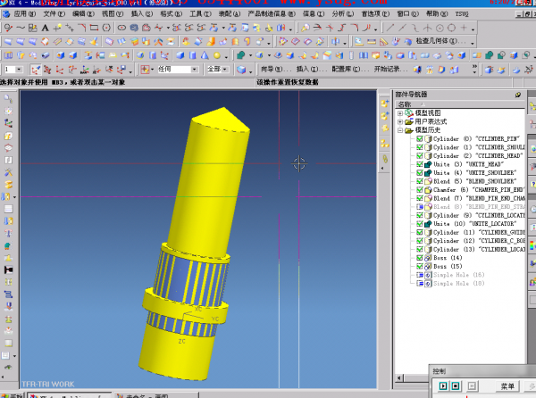This screenshot has height=398, width=536.
Task: Toggle the Blend (5) BLEND_SHOULDER checkbox
Action: (420, 181)
